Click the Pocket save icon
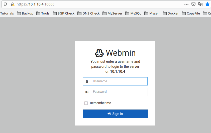211x133 pixels. [x=193, y=4]
